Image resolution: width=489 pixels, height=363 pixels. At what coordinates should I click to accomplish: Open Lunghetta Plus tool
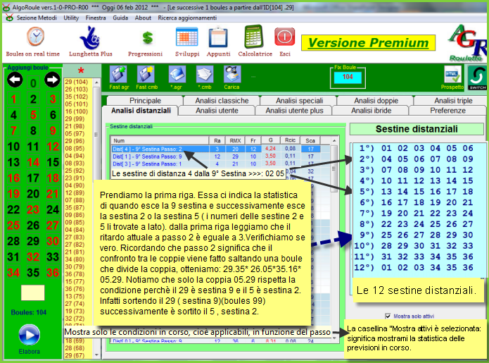coord(90,38)
